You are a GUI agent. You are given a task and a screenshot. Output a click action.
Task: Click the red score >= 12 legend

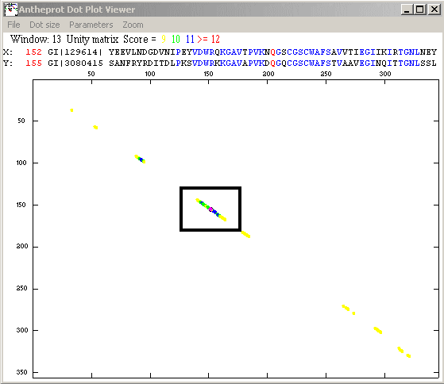pyautogui.click(x=208, y=39)
